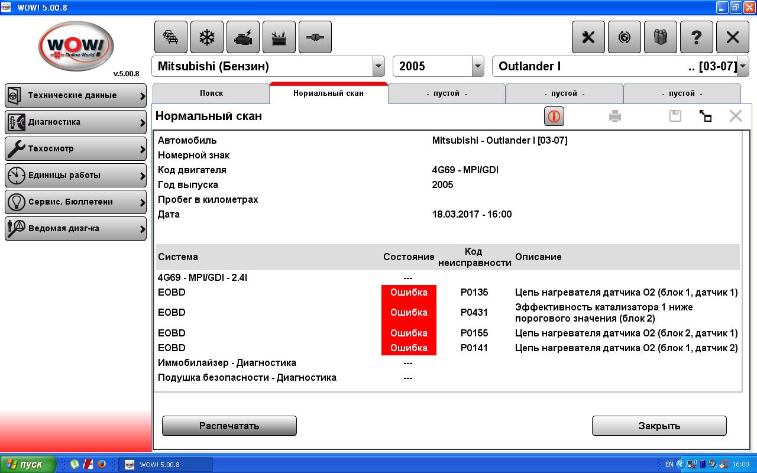Click the Подушка безопасности - Диагностика row
Screen dimensions: 757x473
pyautogui.click(x=448, y=377)
